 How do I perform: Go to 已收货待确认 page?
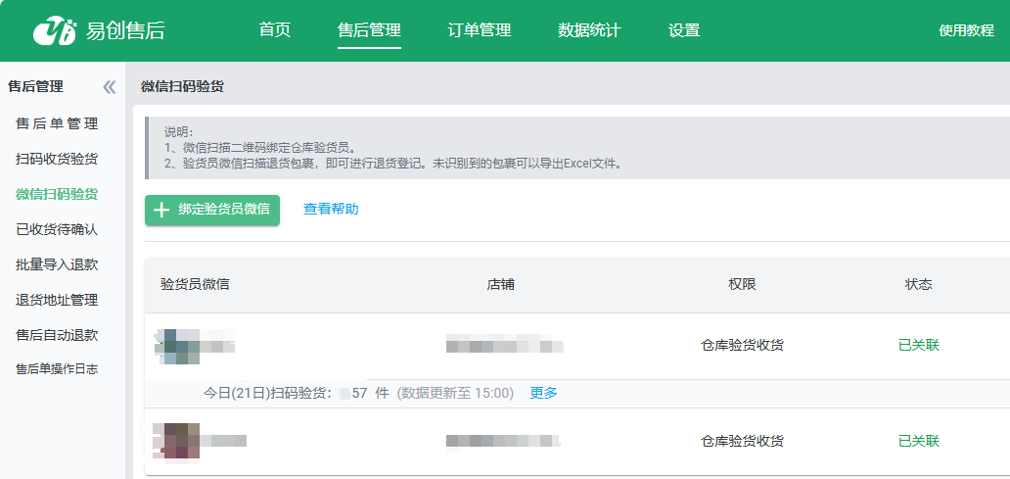(57, 229)
